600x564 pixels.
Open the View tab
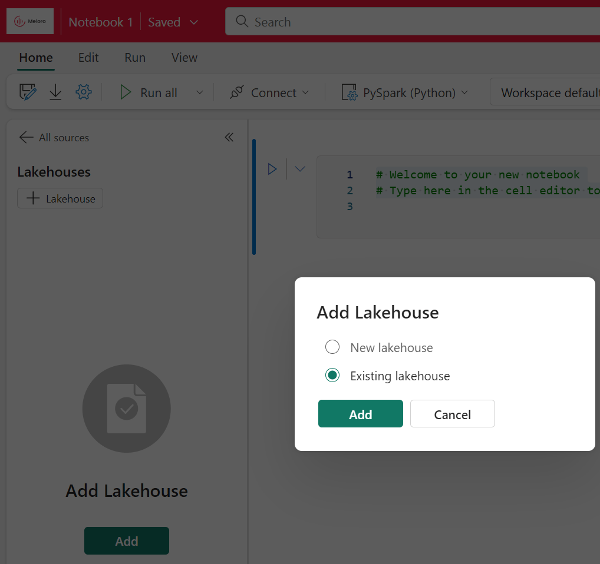(x=184, y=58)
